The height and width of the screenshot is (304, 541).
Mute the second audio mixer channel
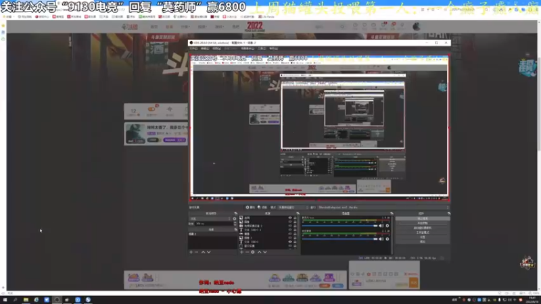click(x=381, y=239)
